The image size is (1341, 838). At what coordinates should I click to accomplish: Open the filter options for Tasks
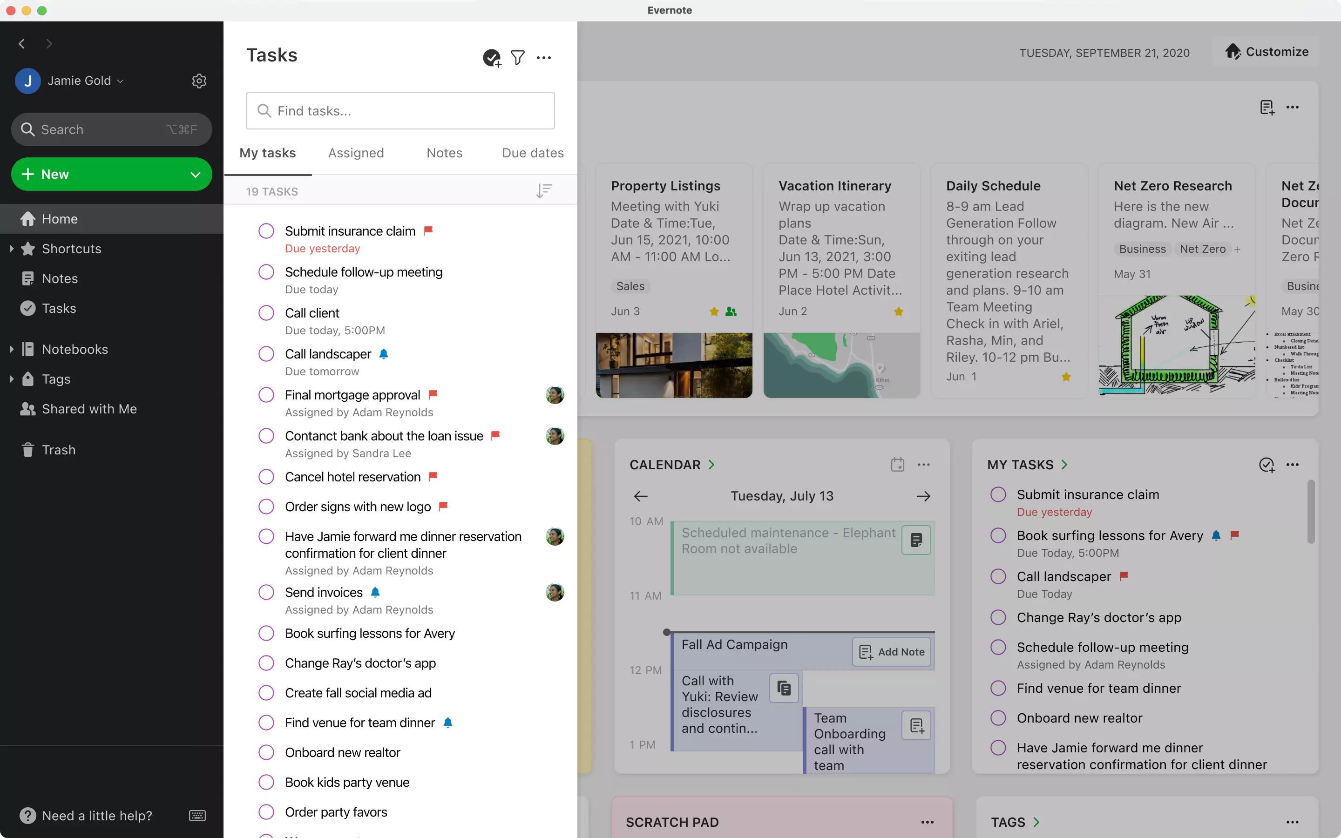(x=518, y=58)
